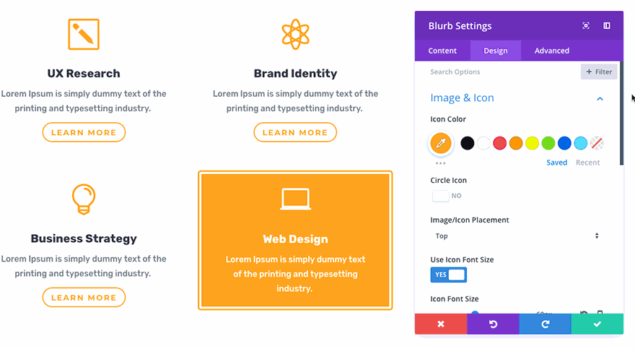Click the pencil icon above UX Research
635x349 pixels.
[x=83, y=34]
